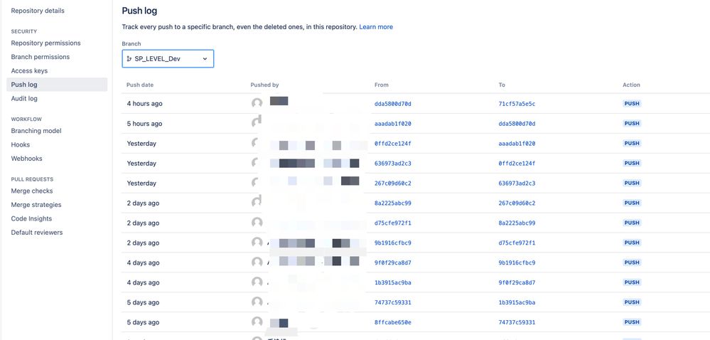
Task: Open Default reviewers page
Action: point(37,232)
